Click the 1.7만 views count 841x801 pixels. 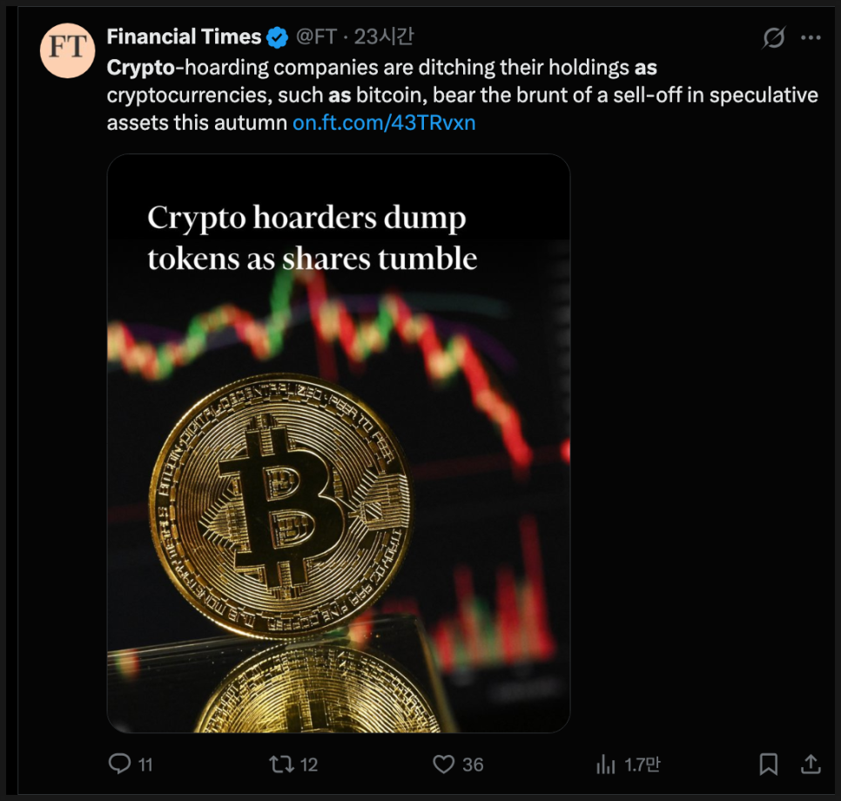point(641,764)
